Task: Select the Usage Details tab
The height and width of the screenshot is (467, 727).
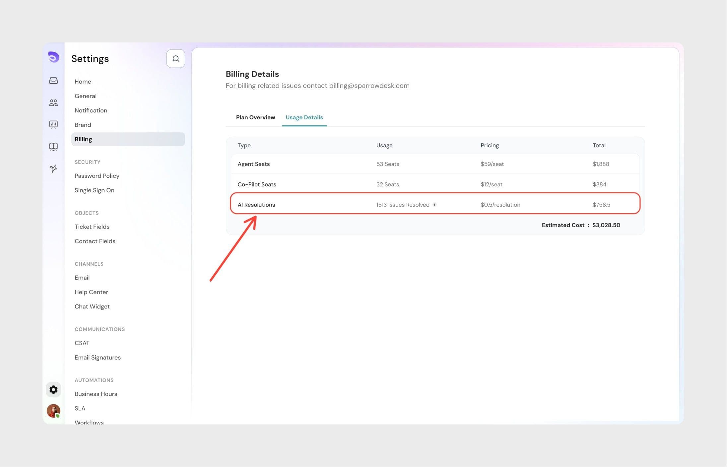Action: coord(304,117)
